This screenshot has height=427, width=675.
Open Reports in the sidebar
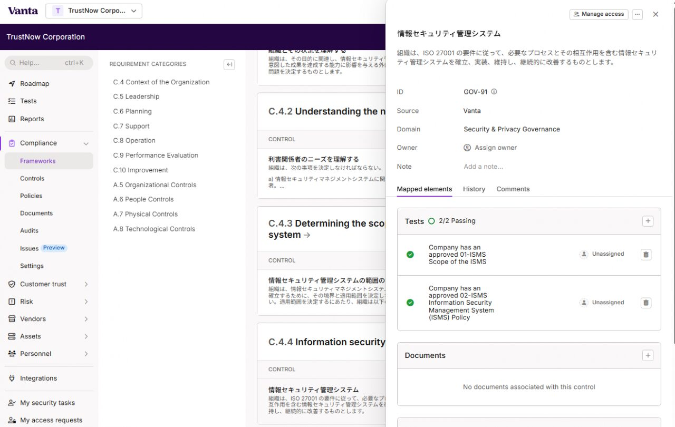[32, 119]
